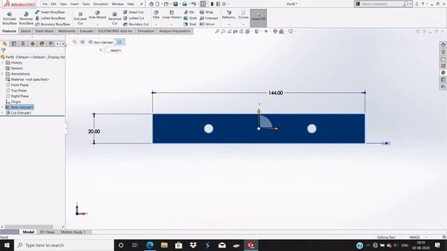447x251 pixels.
Task: Click in the Search Commands field
Action: pyautogui.click(x=381, y=4)
